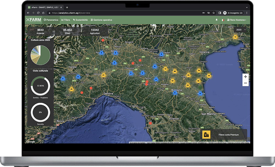Select the blue cluster marker at Ravenna
This screenshot has width=275, height=167.
(x=200, y=93)
